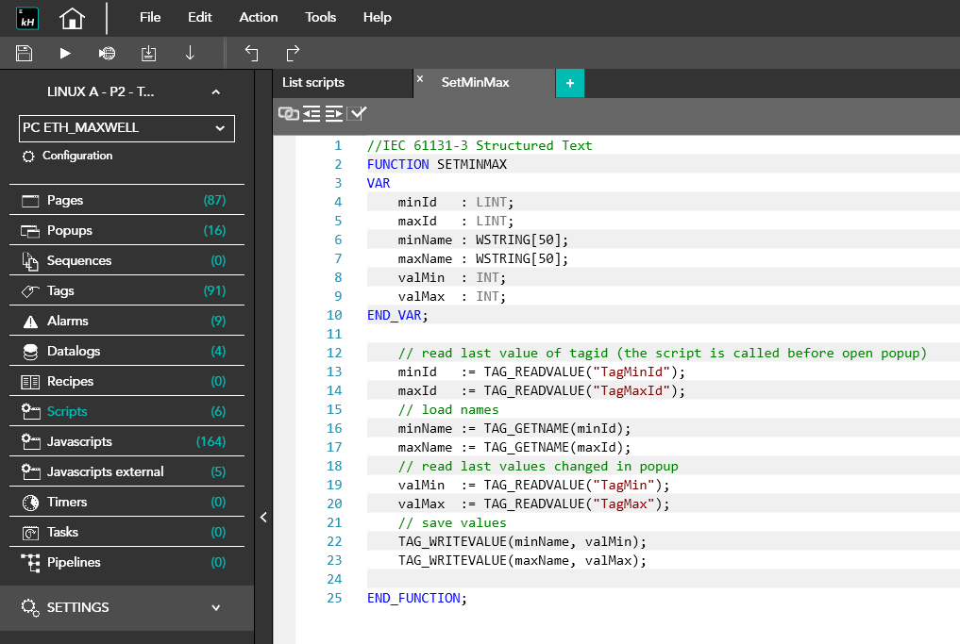
Task: Add a new tab with plus button
Action: tap(569, 83)
